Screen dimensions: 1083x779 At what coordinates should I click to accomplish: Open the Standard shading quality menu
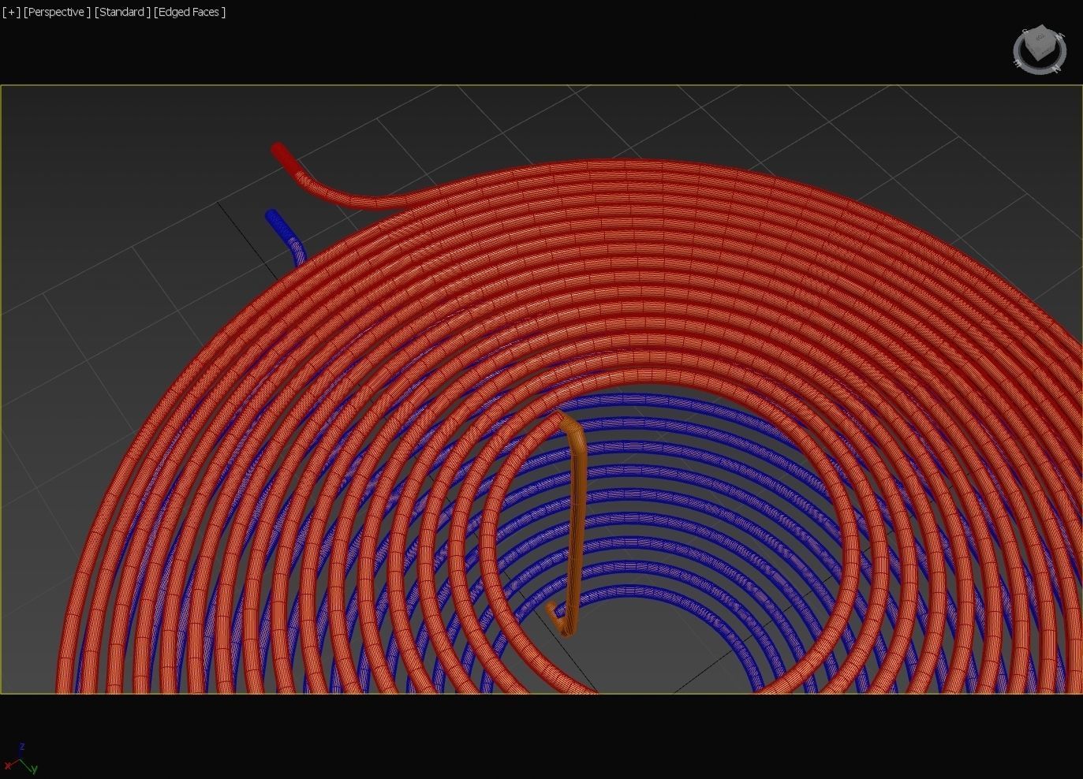tap(122, 12)
